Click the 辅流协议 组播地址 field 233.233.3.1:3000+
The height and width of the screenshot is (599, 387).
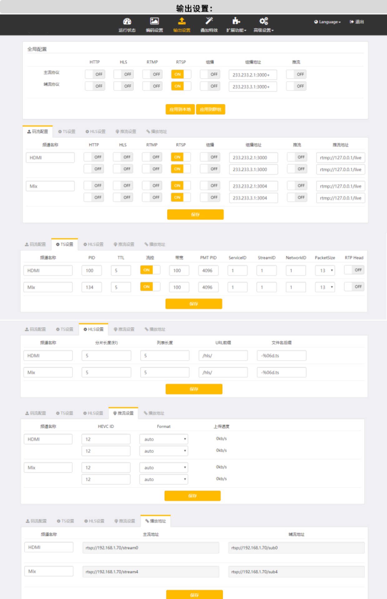click(253, 87)
